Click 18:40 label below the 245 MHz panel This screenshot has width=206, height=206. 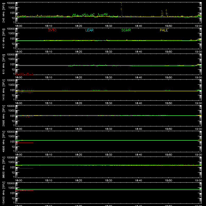click(x=139, y=26)
